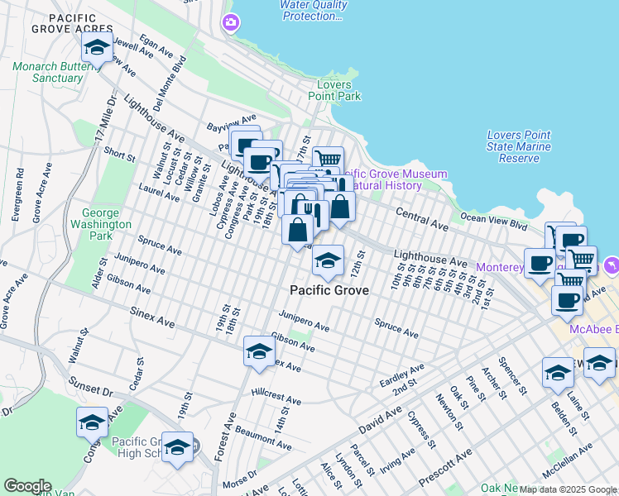619x496 pixels.
Task: Click the Evergreen Rd label
Action: (x=18, y=195)
